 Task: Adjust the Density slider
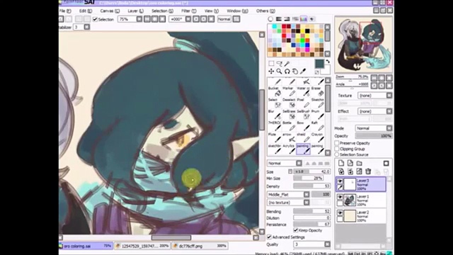tap(312, 186)
